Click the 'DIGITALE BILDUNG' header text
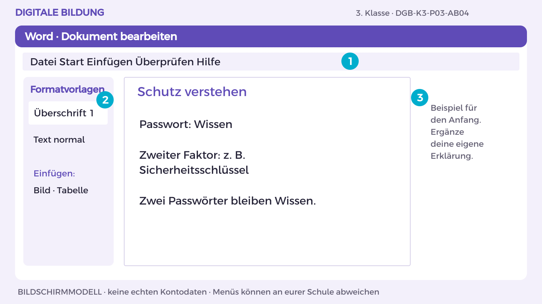Image resolution: width=542 pixels, height=304 pixels. (60, 12)
